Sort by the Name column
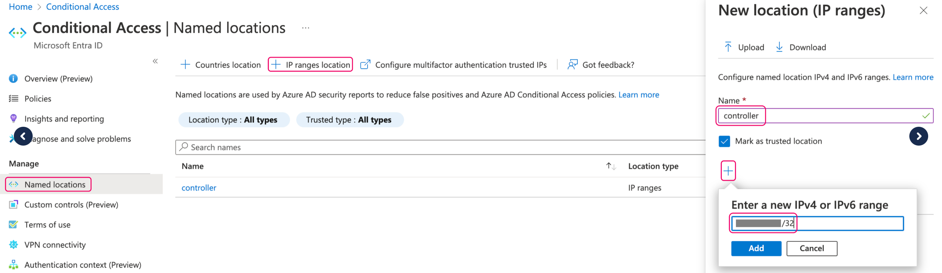The width and height of the screenshot is (942, 273). click(193, 166)
